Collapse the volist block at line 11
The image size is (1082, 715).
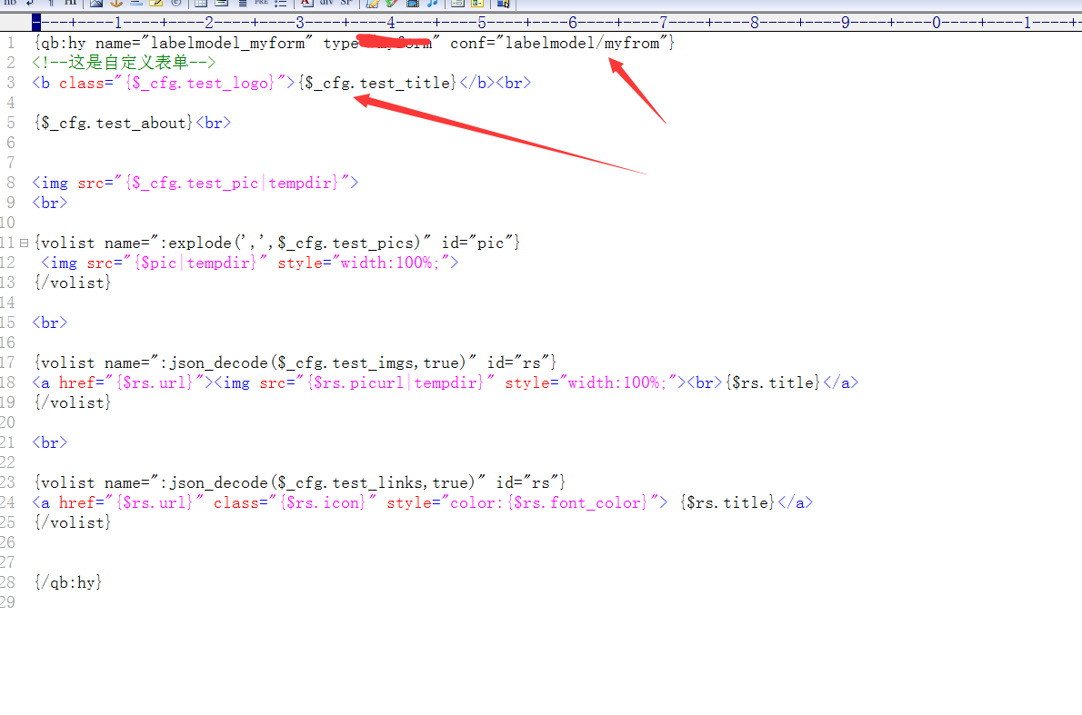pyautogui.click(x=25, y=243)
